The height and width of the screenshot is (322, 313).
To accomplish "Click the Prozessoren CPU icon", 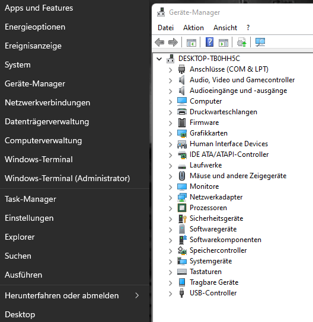I will [182, 208].
